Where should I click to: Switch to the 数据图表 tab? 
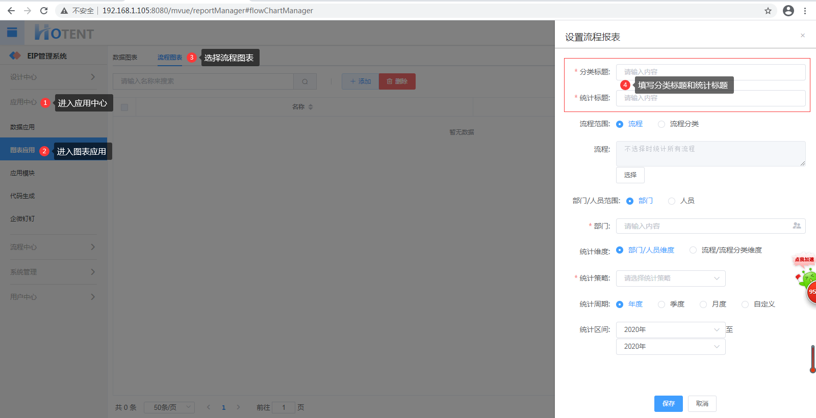click(x=125, y=58)
